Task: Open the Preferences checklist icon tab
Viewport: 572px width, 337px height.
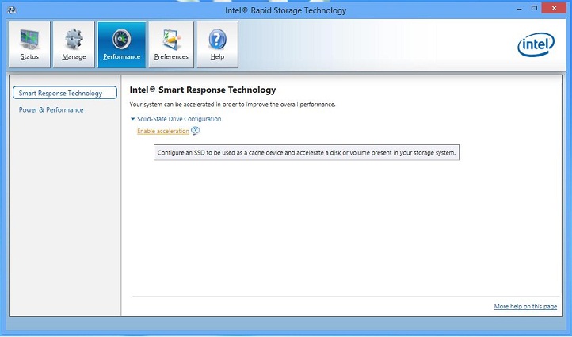Action: point(171,44)
